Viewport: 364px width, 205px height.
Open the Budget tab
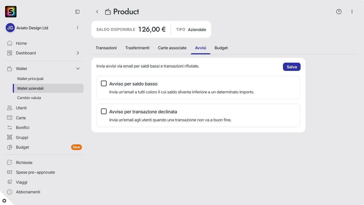click(221, 48)
